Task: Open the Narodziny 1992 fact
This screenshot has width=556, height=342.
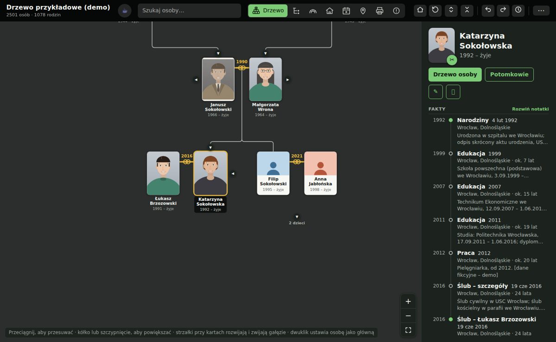Action: [x=488, y=131]
